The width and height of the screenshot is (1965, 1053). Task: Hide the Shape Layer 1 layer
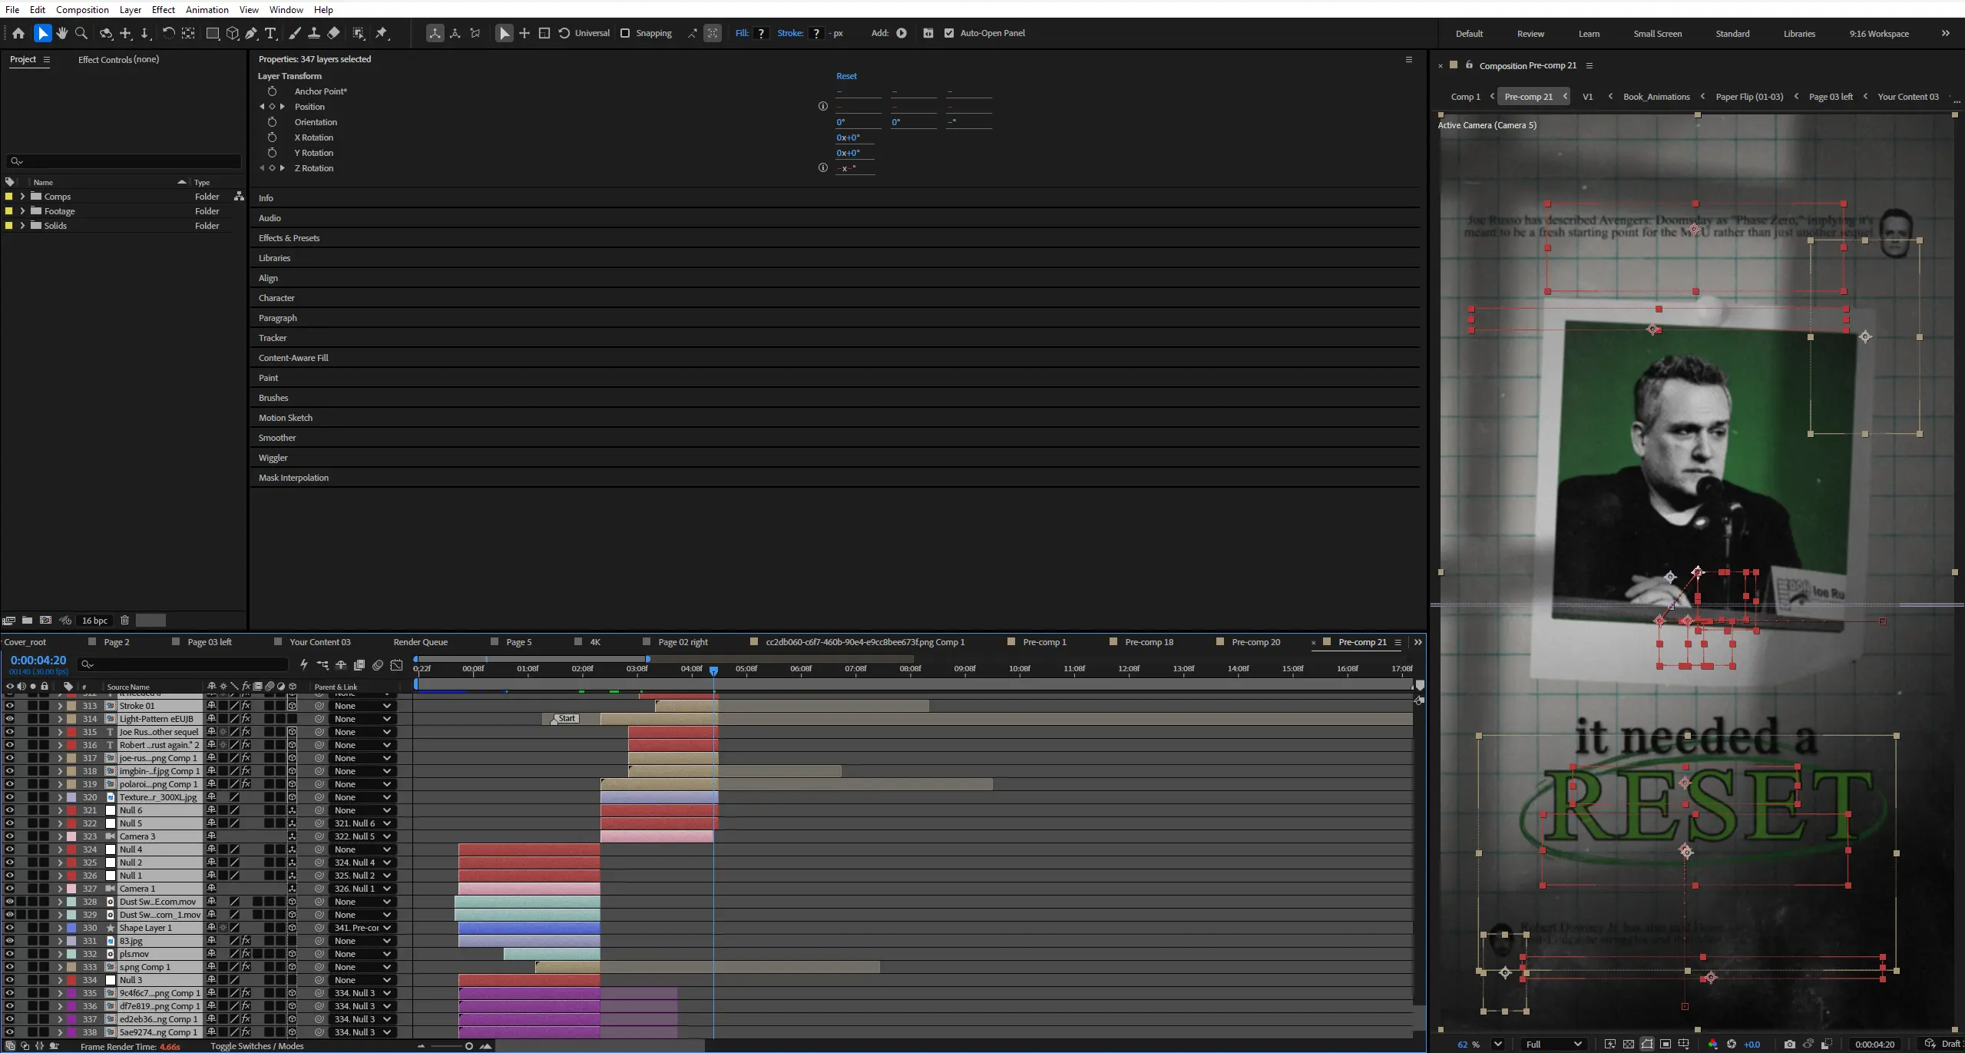tap(9, 928)
